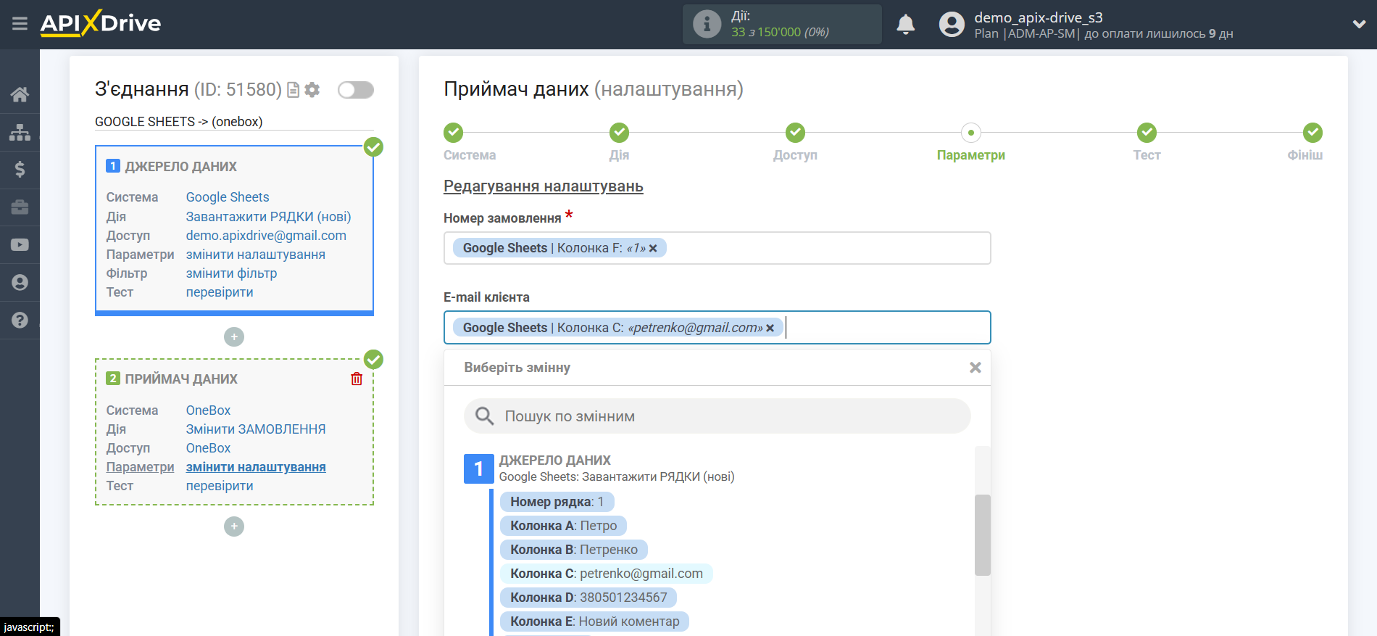Viewport: 1377px width, 636px height.
Task: Open Змінити ЗАМОВЛЕННЯ action link
Action: coord(256,429)
